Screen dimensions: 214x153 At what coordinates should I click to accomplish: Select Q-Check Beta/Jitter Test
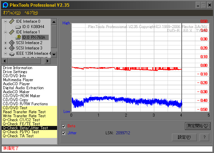coord(29,128)
